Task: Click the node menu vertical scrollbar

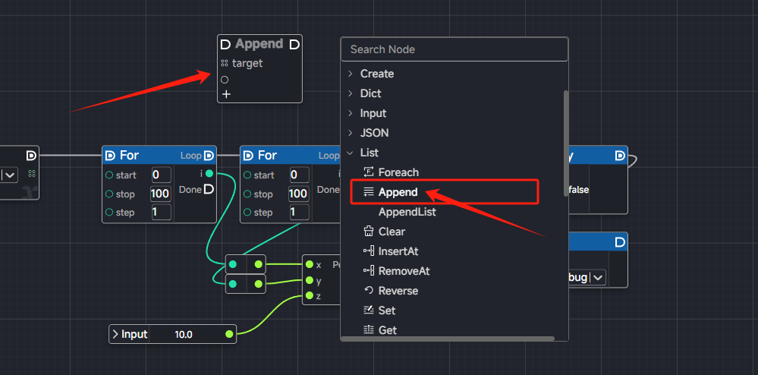Action: point(565,143)
